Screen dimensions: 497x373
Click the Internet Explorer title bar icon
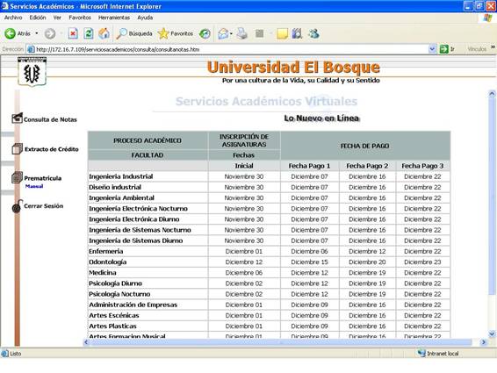[x=4, y=6]
